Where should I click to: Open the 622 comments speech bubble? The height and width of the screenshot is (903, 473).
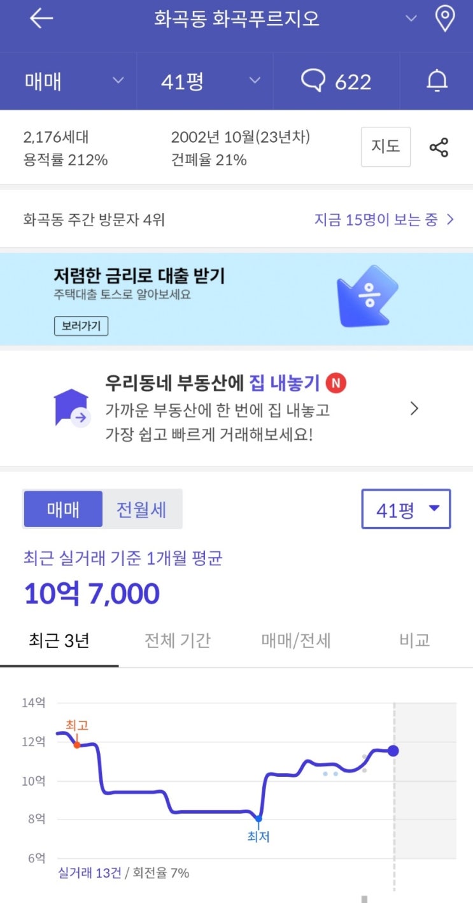tap(336, 82)
